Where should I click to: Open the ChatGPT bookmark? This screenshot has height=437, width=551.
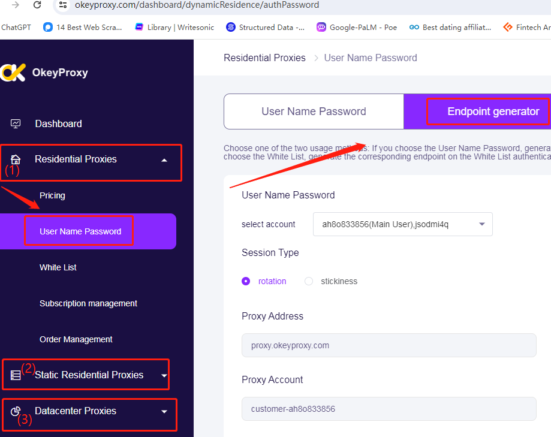(16, 27)
